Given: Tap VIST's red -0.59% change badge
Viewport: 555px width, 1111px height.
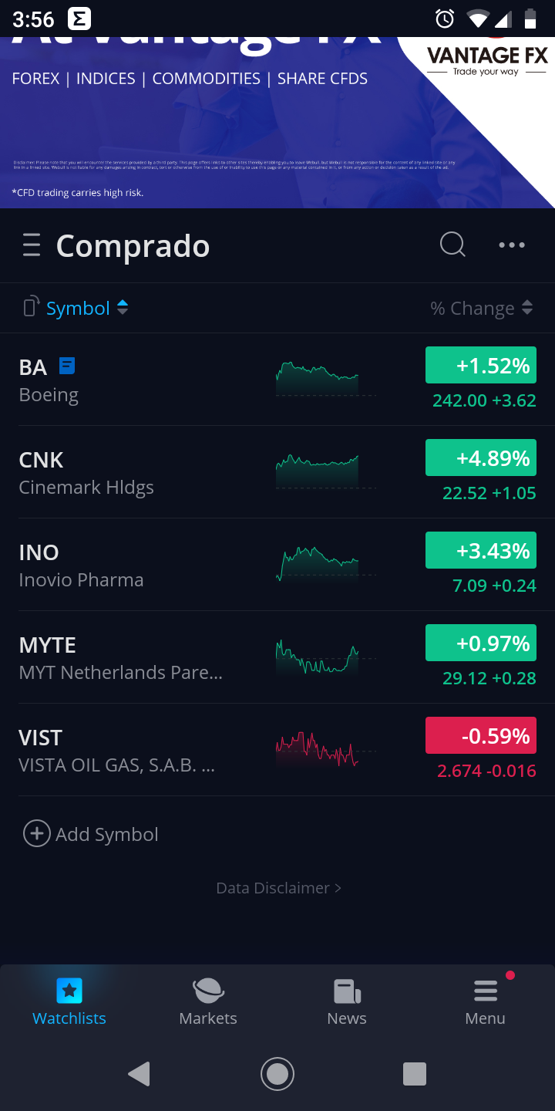Looking at the screenshot, I should [480, 736].
